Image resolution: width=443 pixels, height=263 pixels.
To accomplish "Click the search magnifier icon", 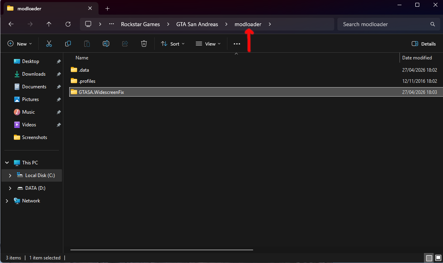I will [x=433, y=24].
